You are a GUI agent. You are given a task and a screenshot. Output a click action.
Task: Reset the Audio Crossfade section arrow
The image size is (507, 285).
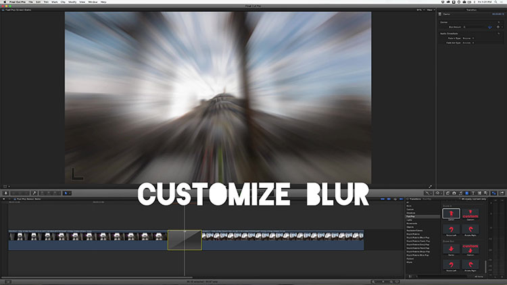499,34
